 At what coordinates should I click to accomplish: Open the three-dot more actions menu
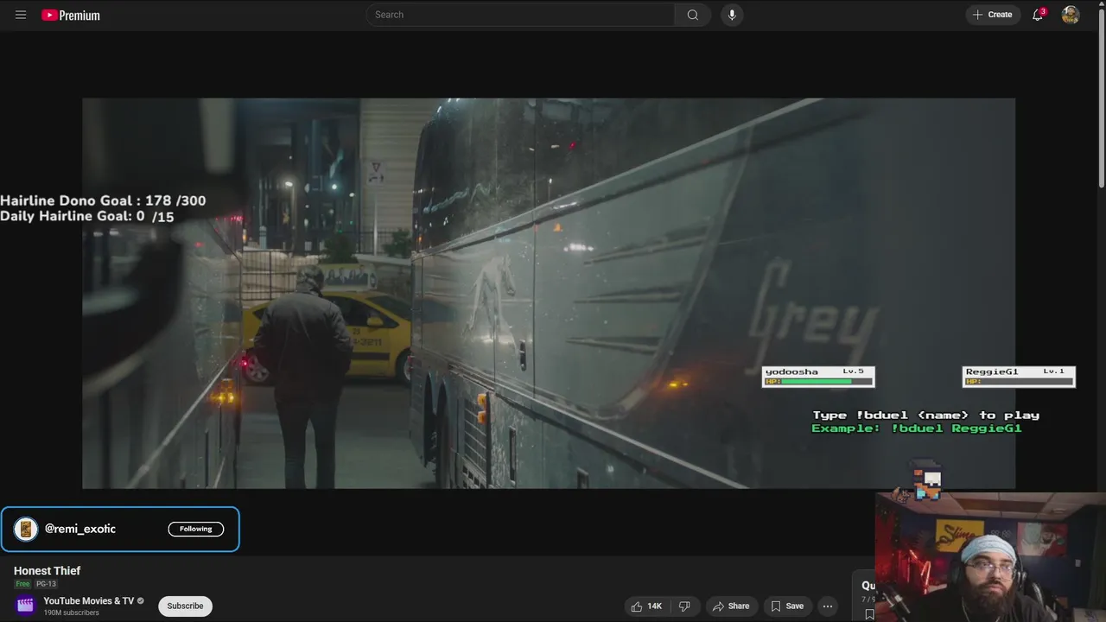(x=828, y=606)
